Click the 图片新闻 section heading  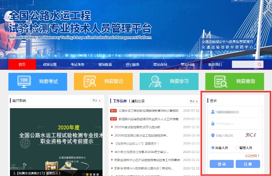click(19, 100)
